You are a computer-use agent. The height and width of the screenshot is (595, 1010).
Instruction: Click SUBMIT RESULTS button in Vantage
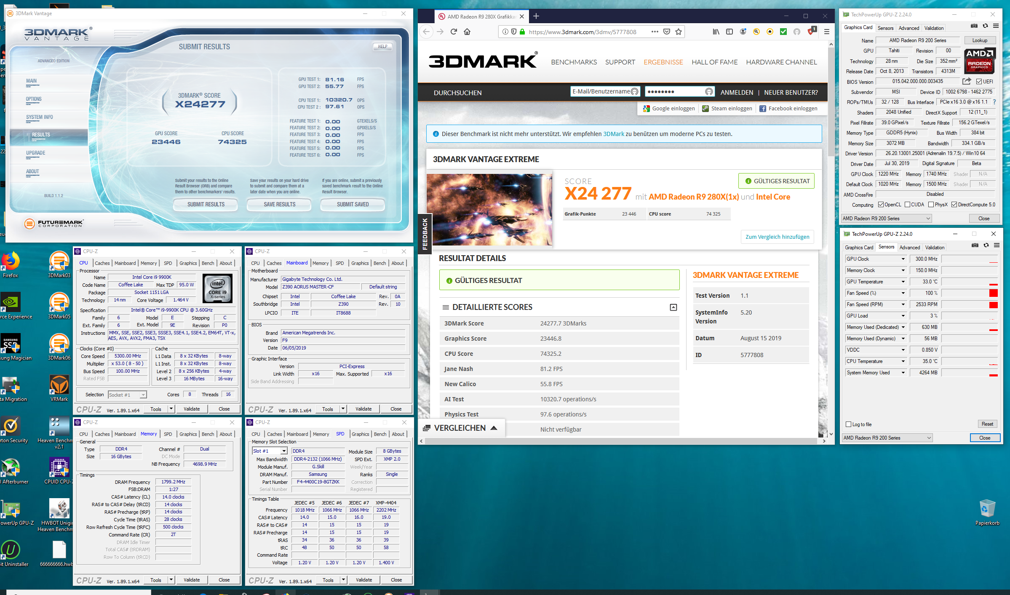tap(206, 205)
